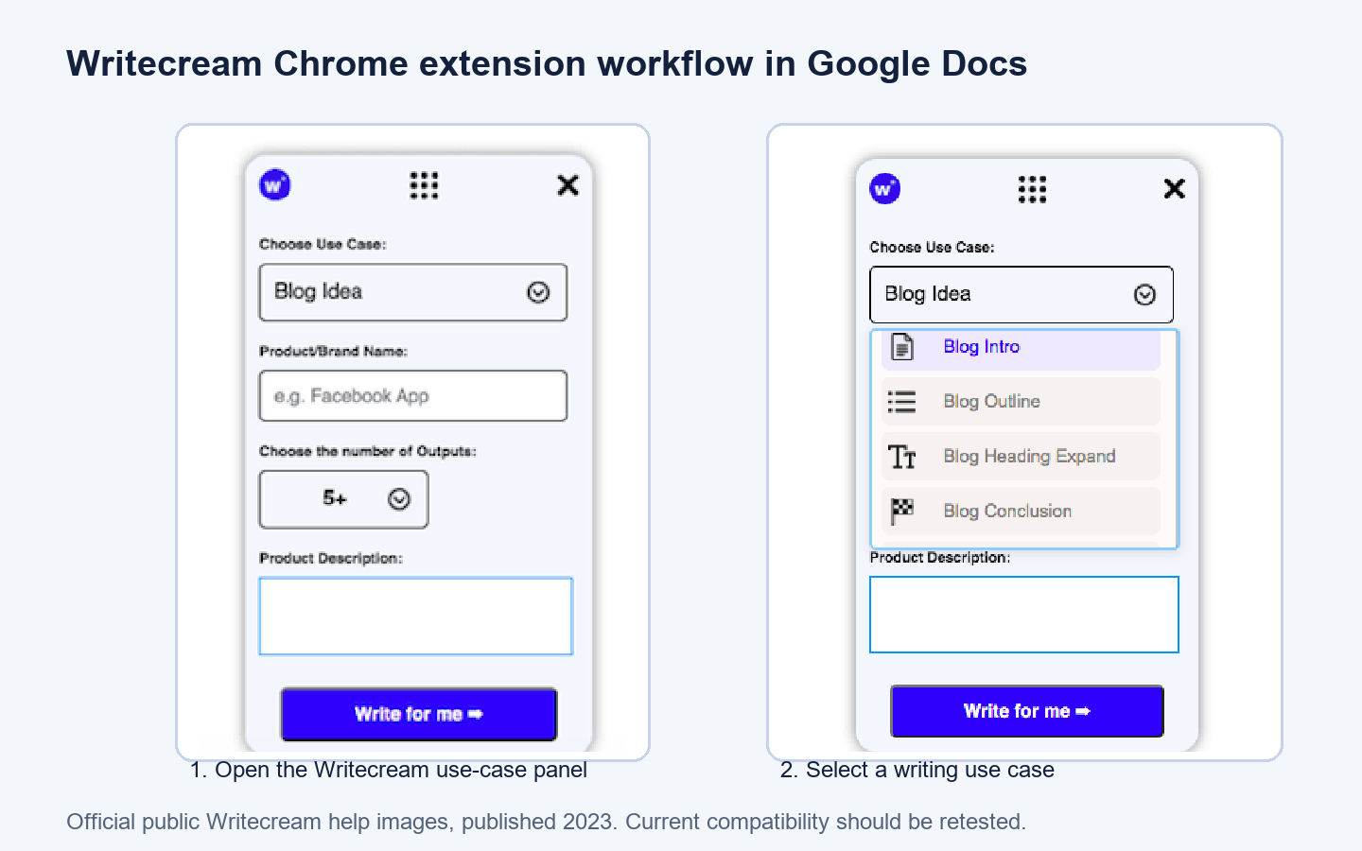Click caption '1. Open the Writecream use-case panel'

coord(388,770)
